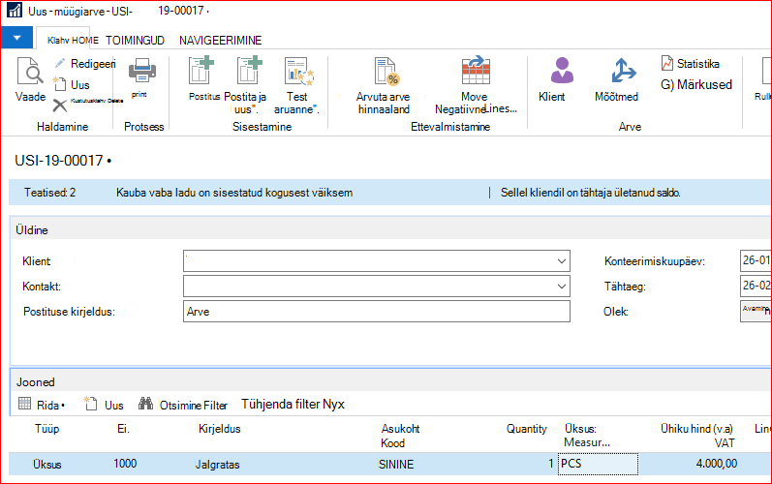
Task: Click the Redigeeri pencil icon
Action: (x=60, y=63)
